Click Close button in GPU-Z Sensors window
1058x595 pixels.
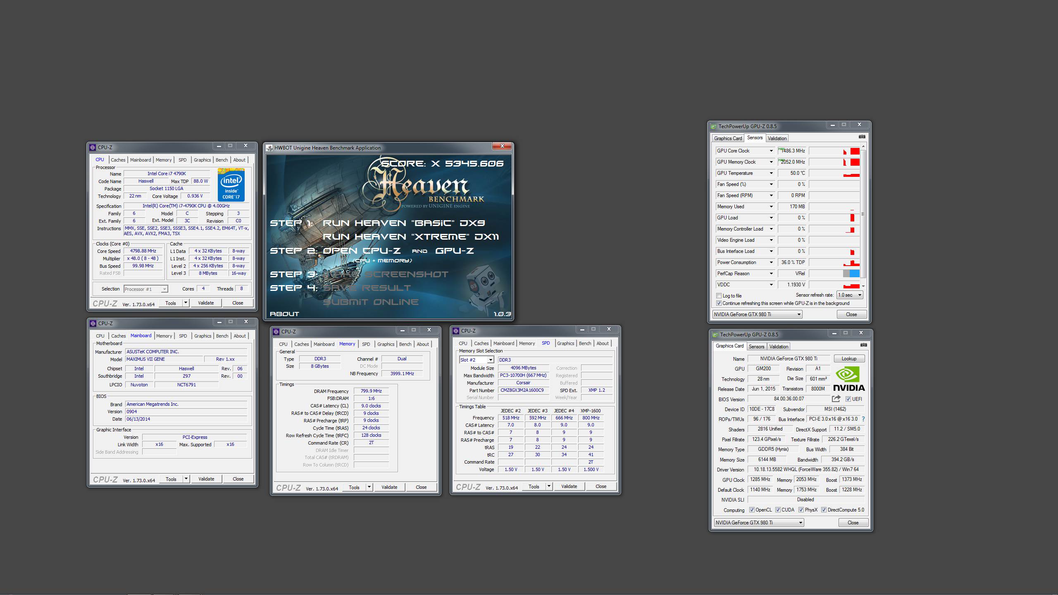(851, 314)
